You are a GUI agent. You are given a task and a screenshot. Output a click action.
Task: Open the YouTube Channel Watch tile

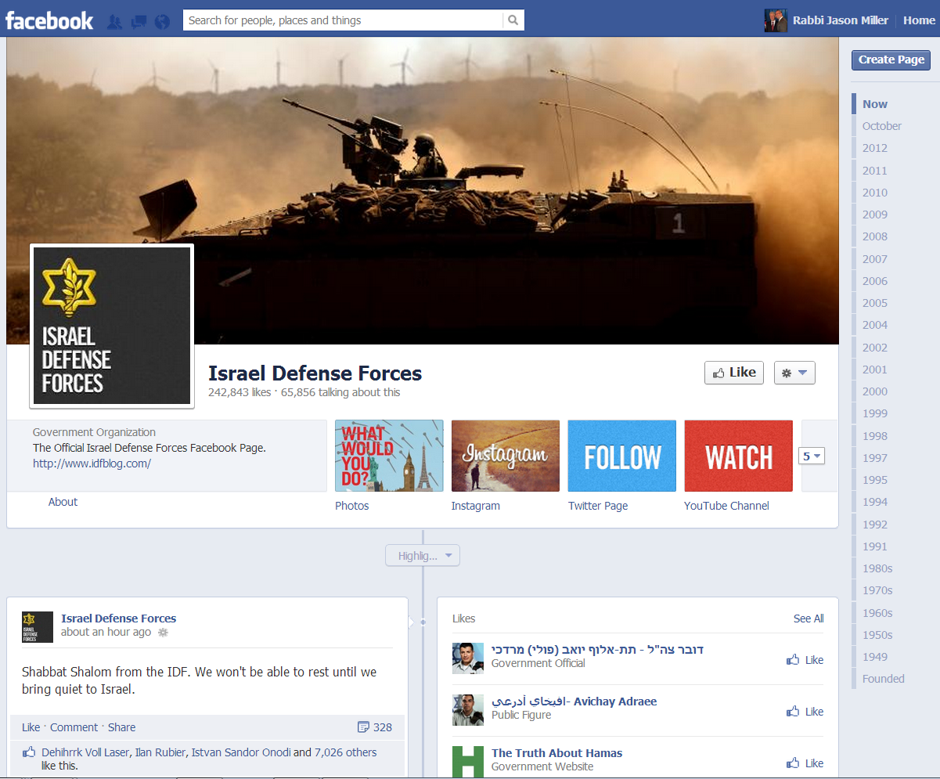(x=738, y=456)
